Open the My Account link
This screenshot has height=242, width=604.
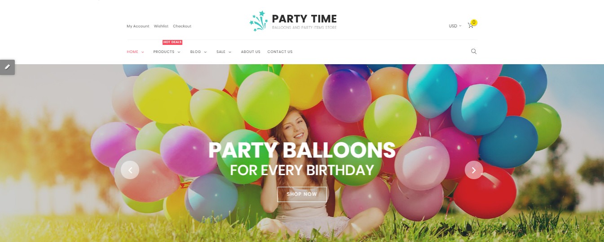[x=138, y=26]
